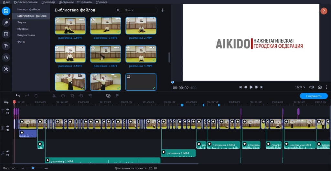Select Библиотека файлов in the side list
The width and height of the screenshot is (331, 171).
tap(31, 16)
